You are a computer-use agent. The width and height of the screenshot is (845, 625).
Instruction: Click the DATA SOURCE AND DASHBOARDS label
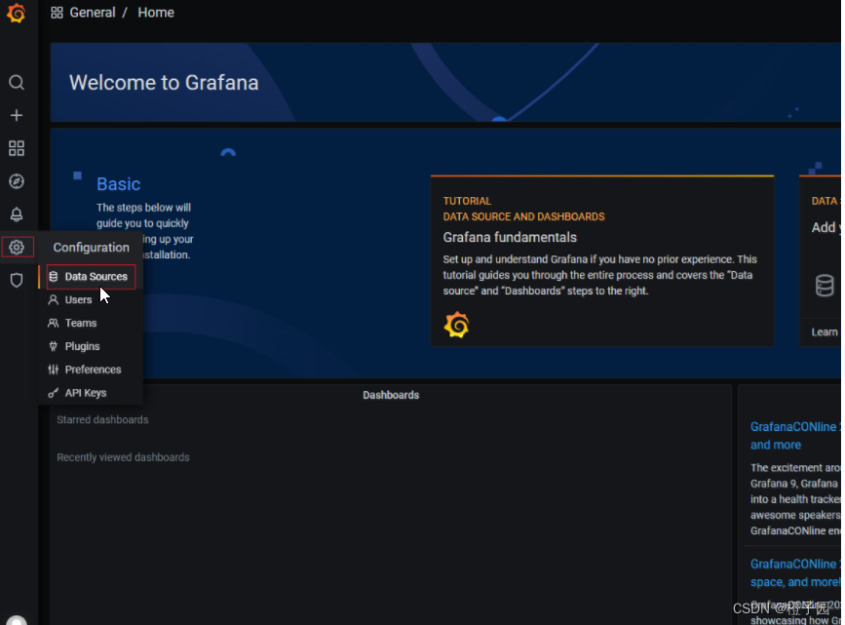coord(523,216)
